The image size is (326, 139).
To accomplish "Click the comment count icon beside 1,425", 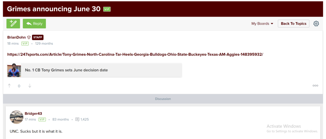I will (x=77, y=119).
